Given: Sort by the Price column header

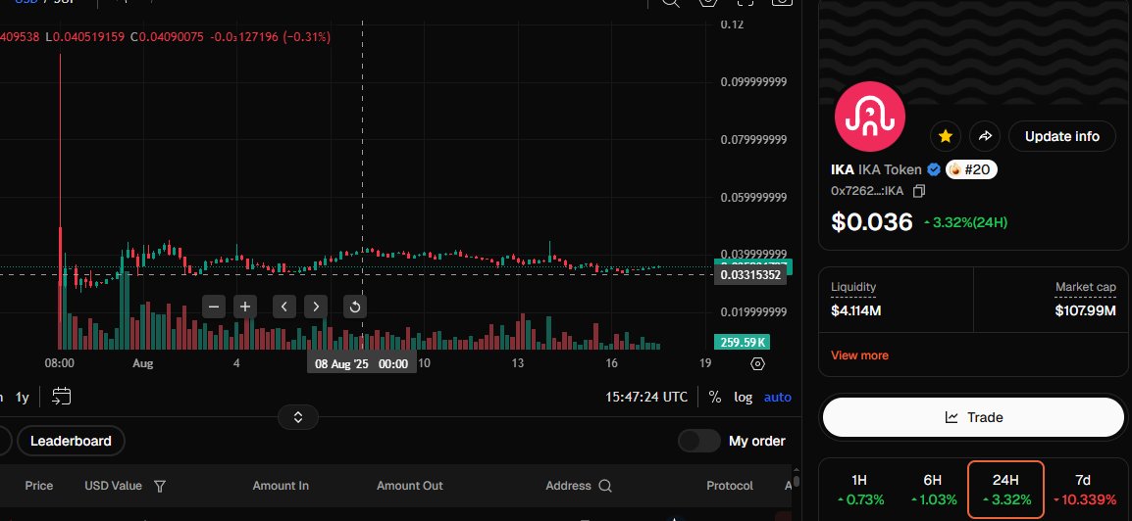Looking at the screenshot, I should pyautogui.click(x=39, y=487).
